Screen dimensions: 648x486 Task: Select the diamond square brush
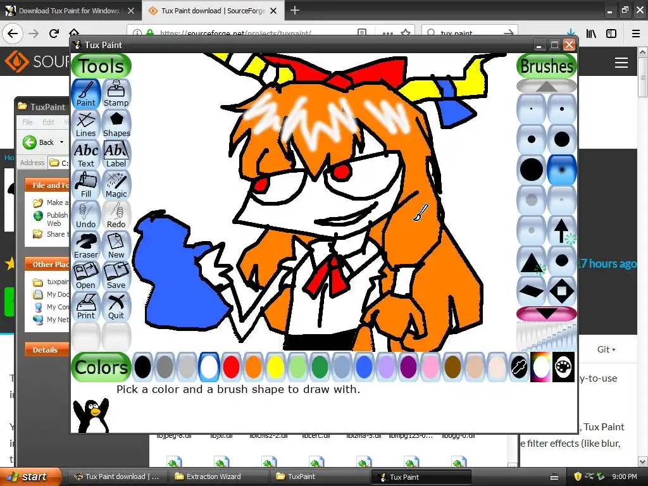pyautogui.click(x=562, y=291)
